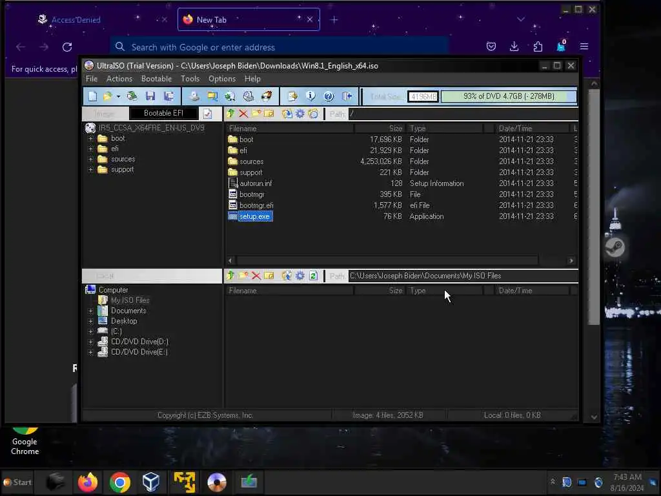Open the Tools menu
Image resolution: width=661 pixels, height=496 pixels.
[190, 79]
